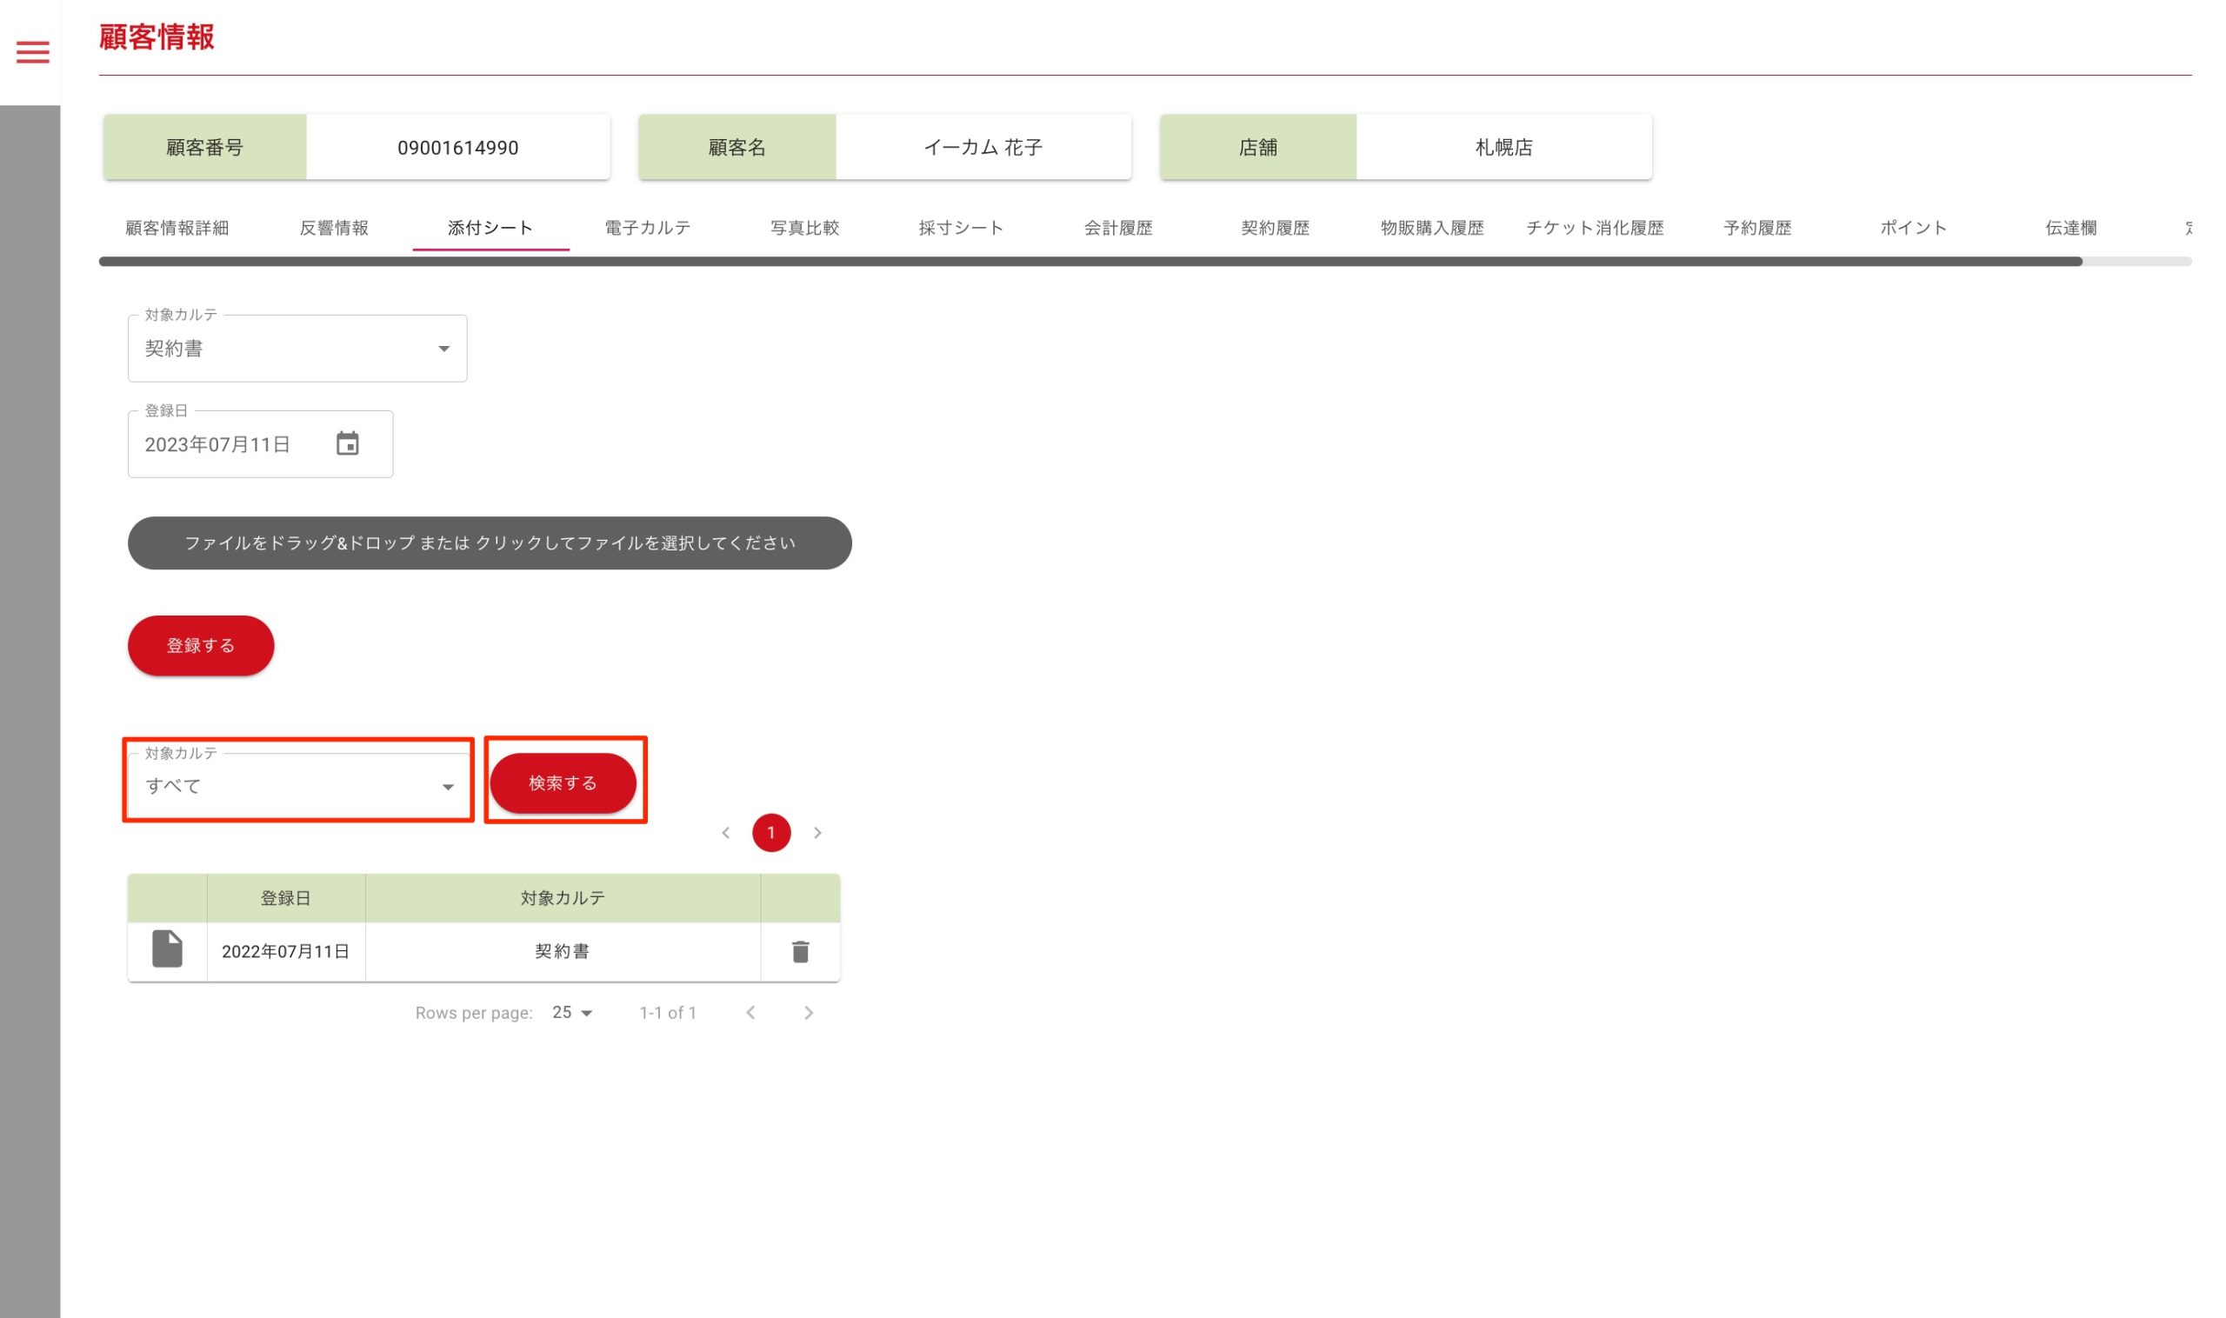This screenshot has width=2226, height=1318.
Task: Click the file document icon in table row
Action: [x=167, y=949]
